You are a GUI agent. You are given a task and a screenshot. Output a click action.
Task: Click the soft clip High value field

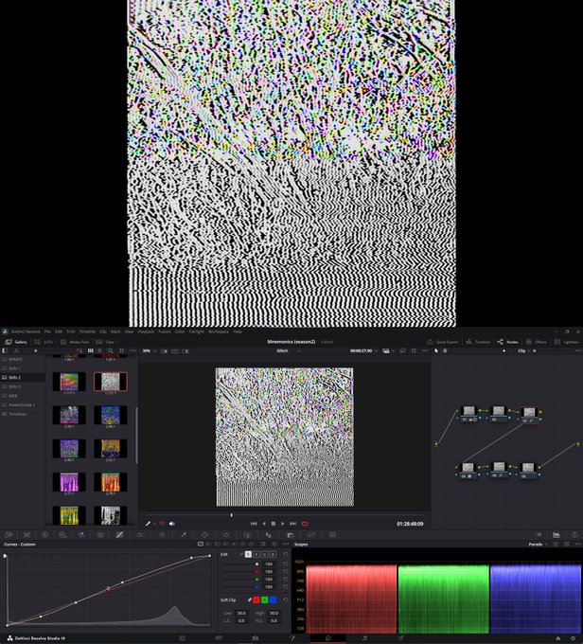[x=274, y=613]
